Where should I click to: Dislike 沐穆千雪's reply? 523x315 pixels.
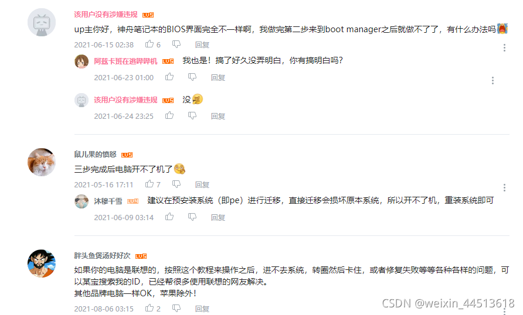pos(192,217)
